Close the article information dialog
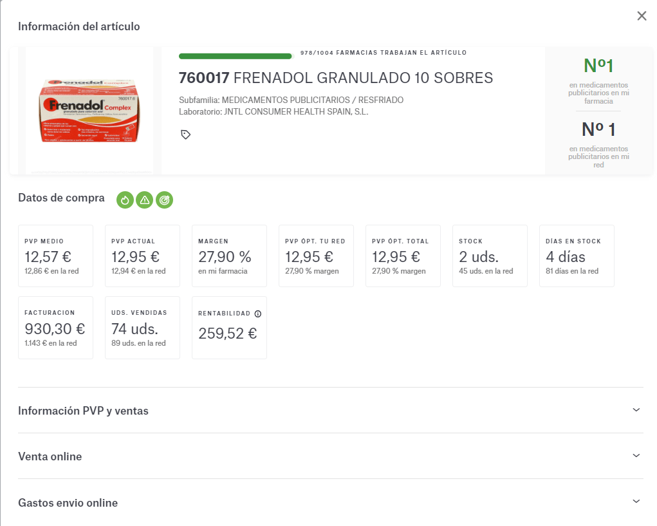657x526 pixels. [x=642, y=16]
